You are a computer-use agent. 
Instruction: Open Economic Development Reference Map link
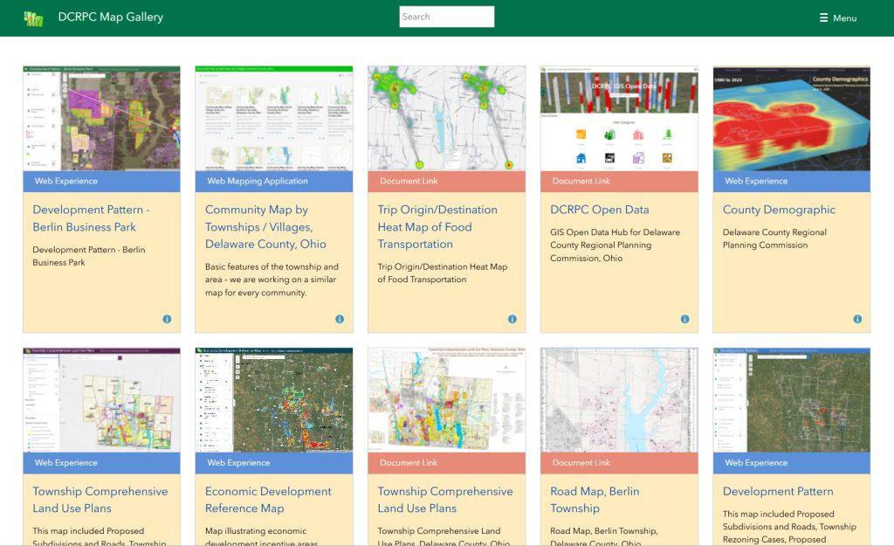coord(268,500)
